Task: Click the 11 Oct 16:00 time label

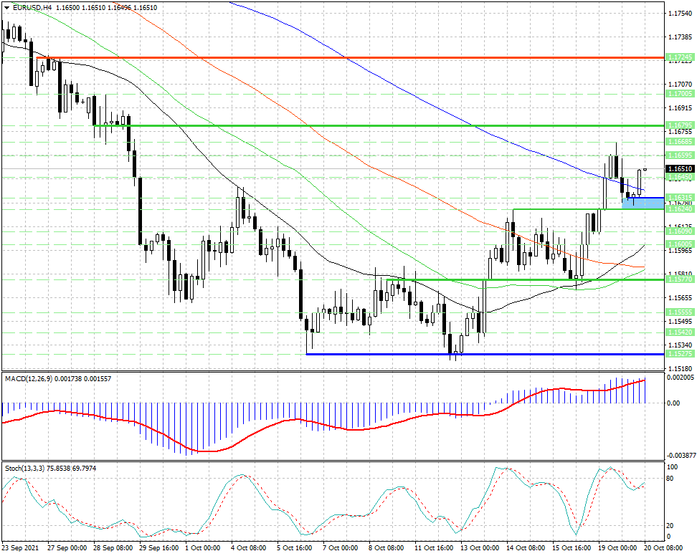Action: 434,548
